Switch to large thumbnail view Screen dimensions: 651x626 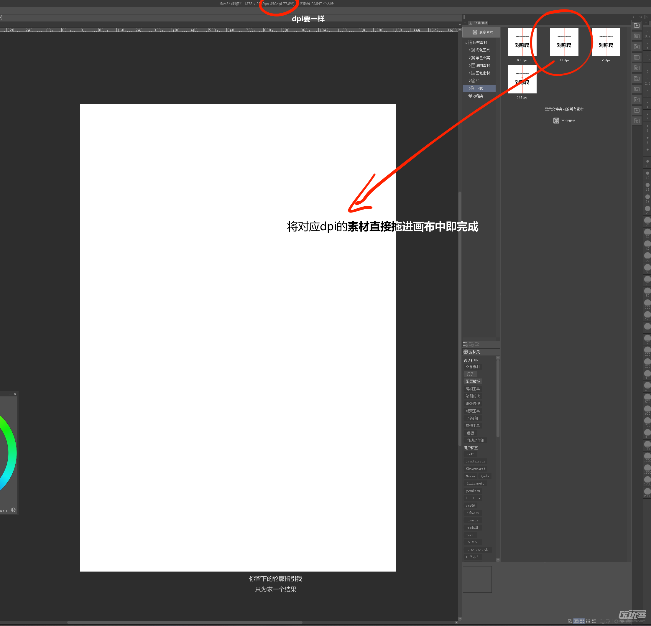click(582, 621)
